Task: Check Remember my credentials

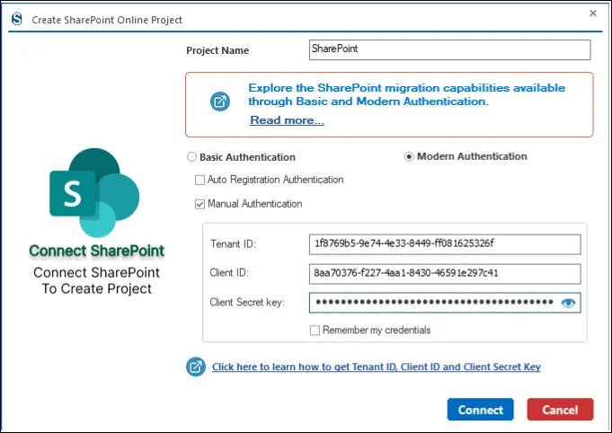Action: pos(315,331)
